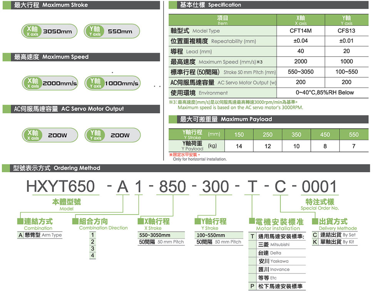Select the 550~3050 stroke table cell
This screenshot has height=295, width=385.
point(301,72)
